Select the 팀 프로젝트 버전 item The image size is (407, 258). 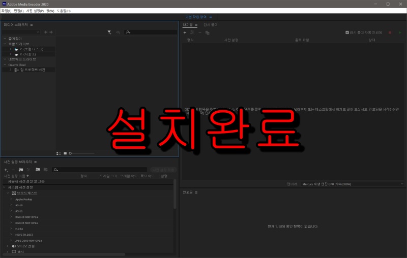point(33,70)
